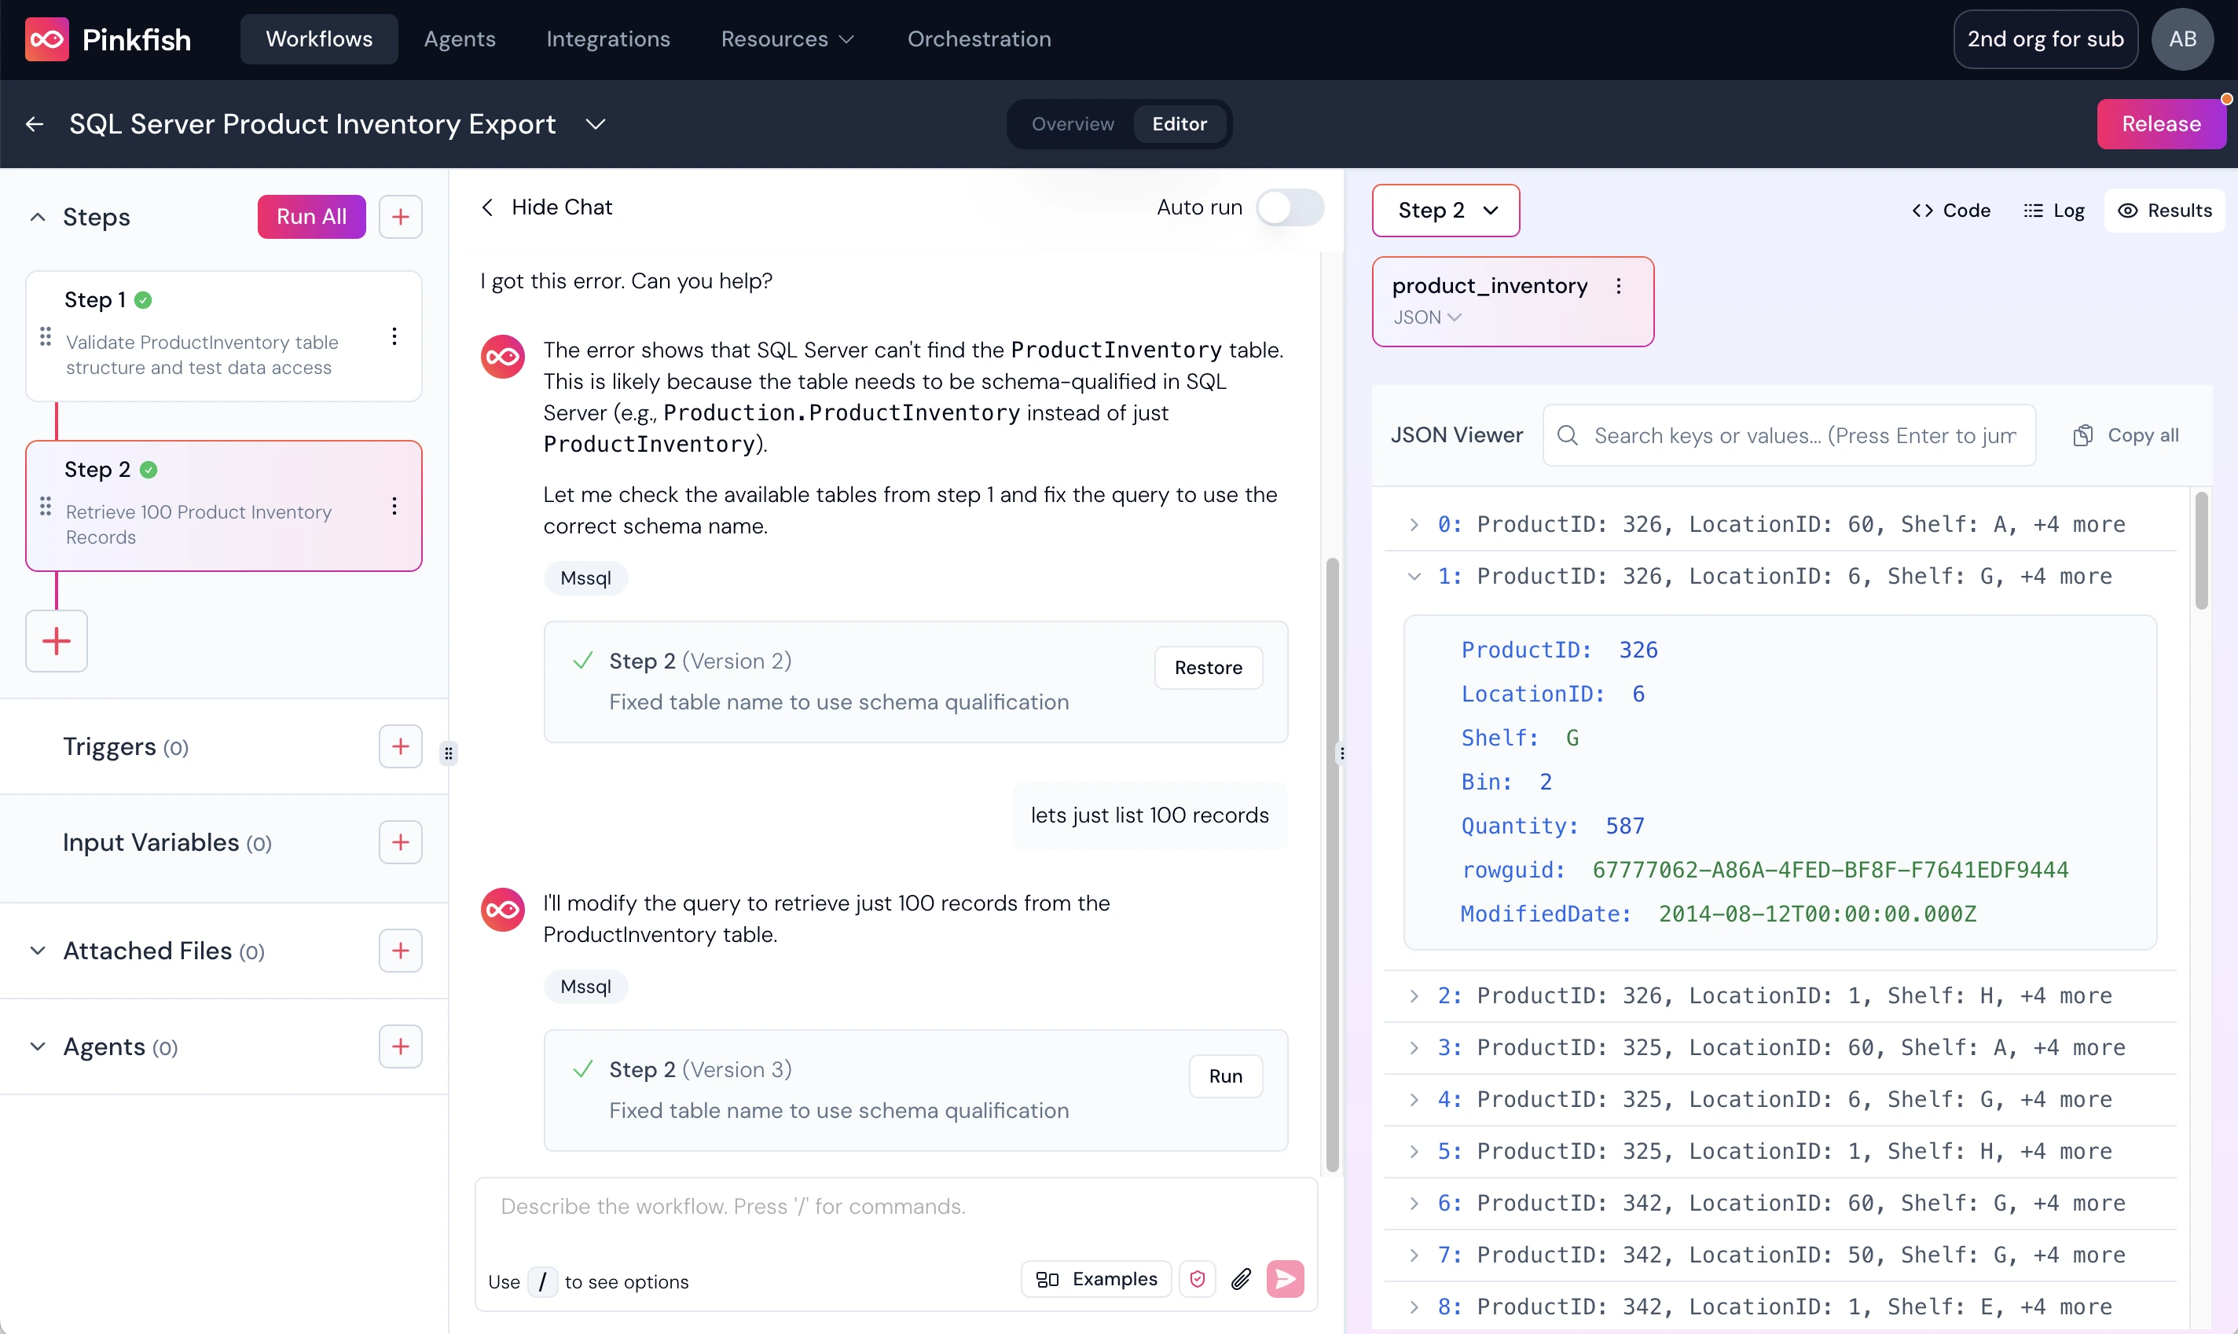Click the send message arrow icon
This screenshot has width=2238, height=1334.
point(1284,1278)
